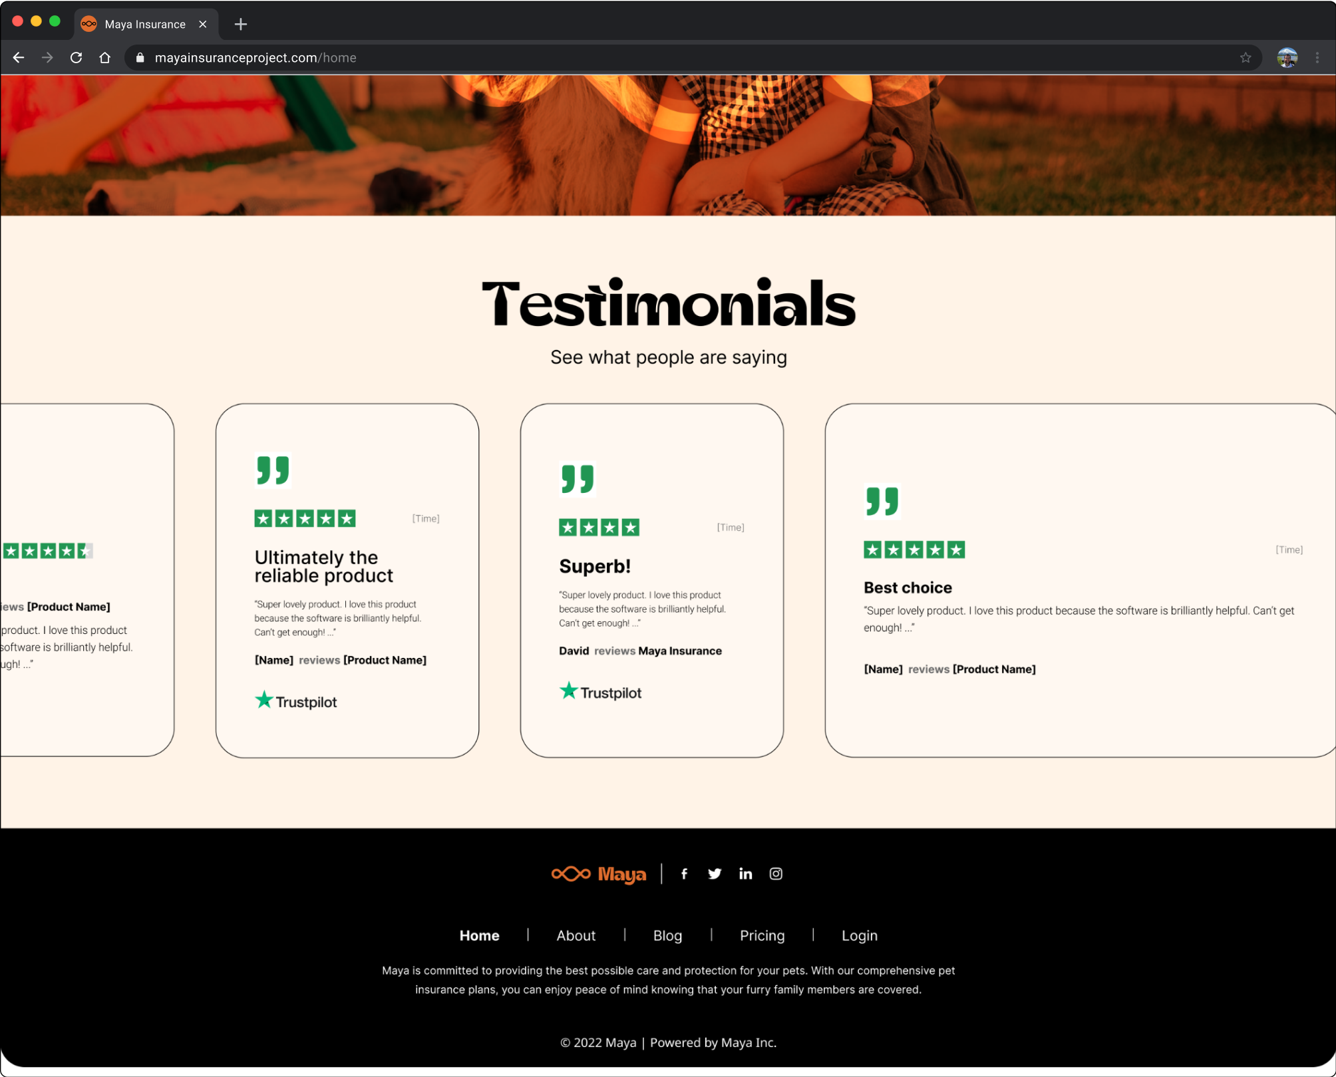The width and height of the screenshot is (1336, 1077).
Task: Click 'David reviews Maya Insurance' text
Action: tap(640, 651)
